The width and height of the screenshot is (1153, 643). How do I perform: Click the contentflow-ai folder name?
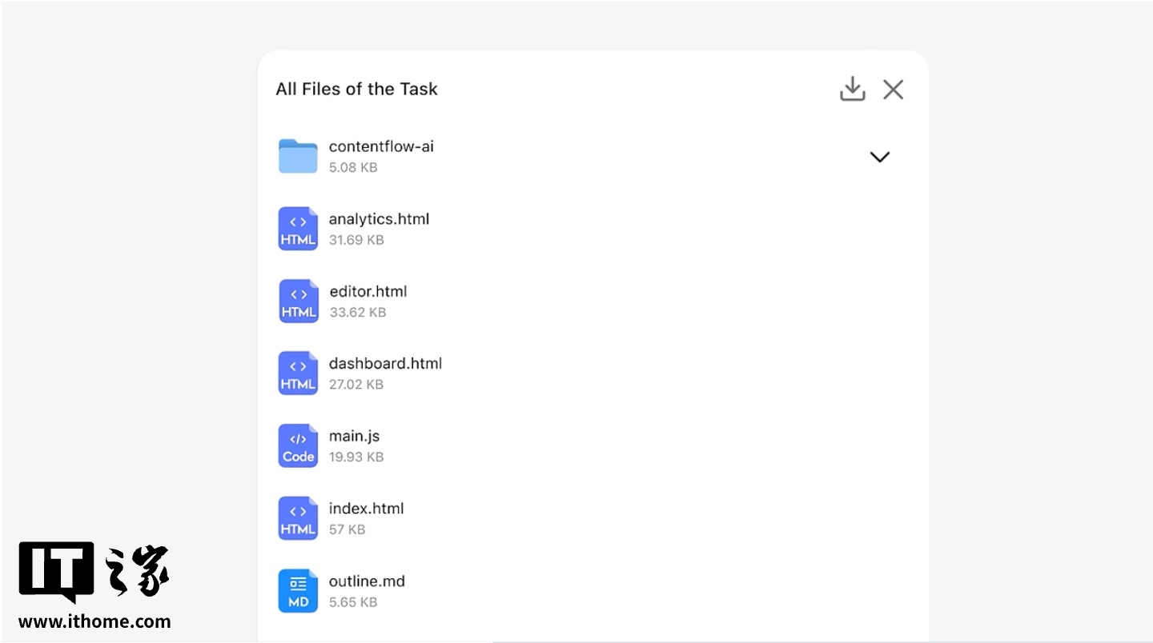[x=381, y=146]
